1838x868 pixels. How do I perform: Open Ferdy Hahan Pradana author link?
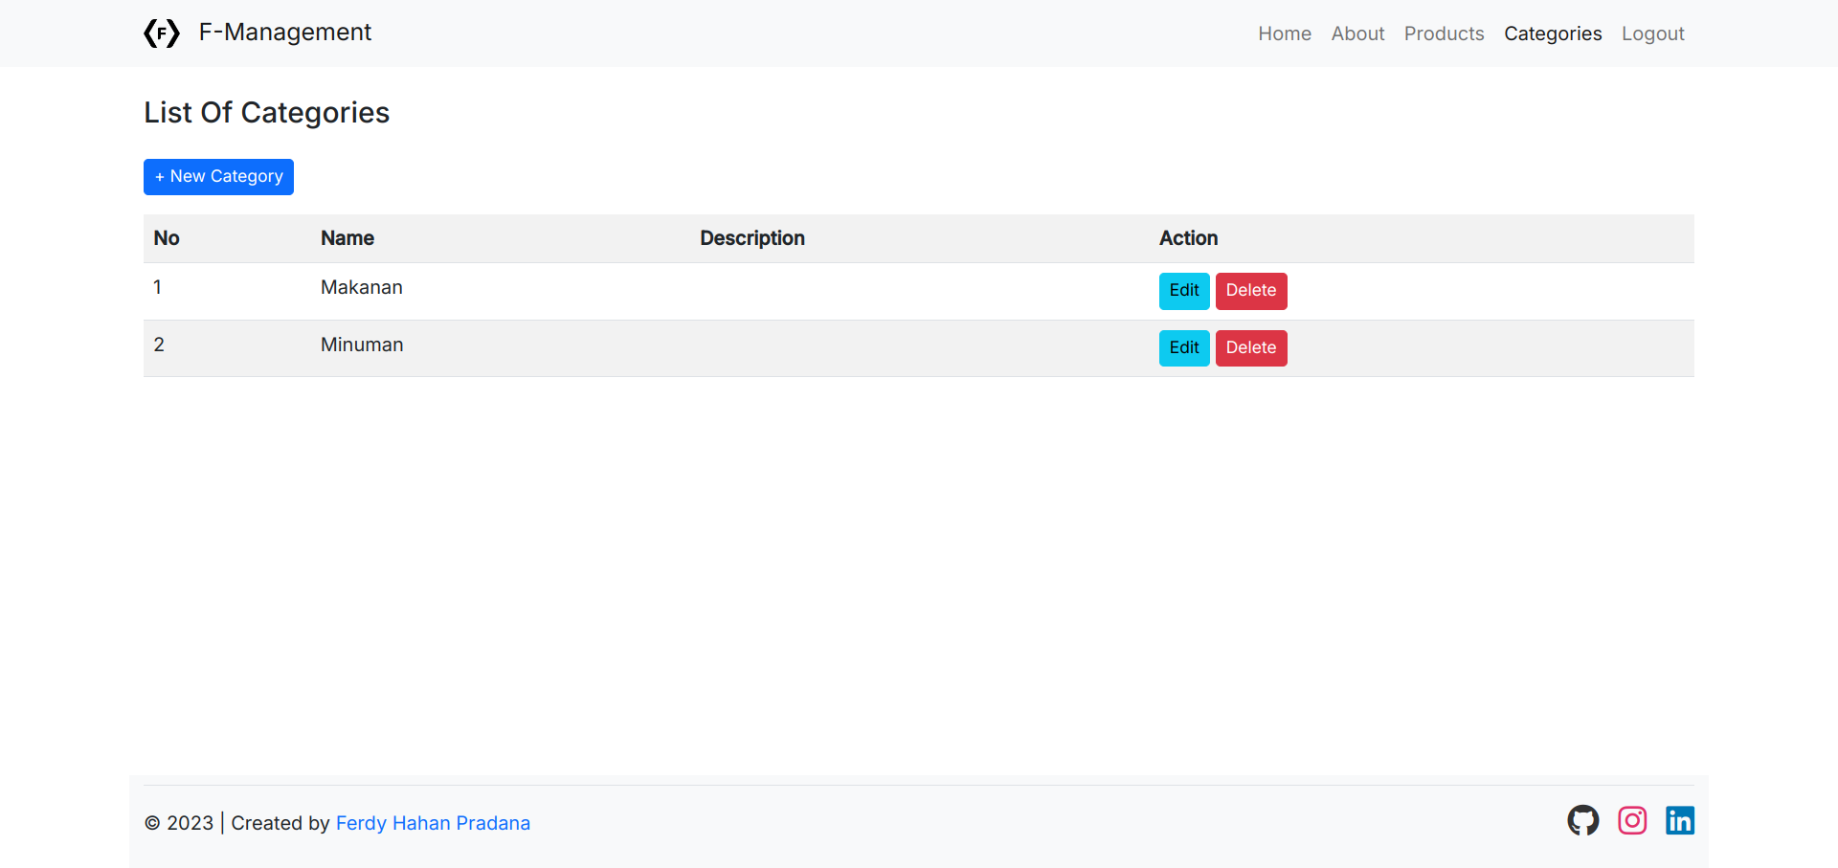[433, 823]
